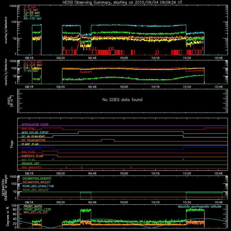Click the DECIMATION_ENERGY legend label
This screenshot has width=231, height=231.
(x=37, y=178)
